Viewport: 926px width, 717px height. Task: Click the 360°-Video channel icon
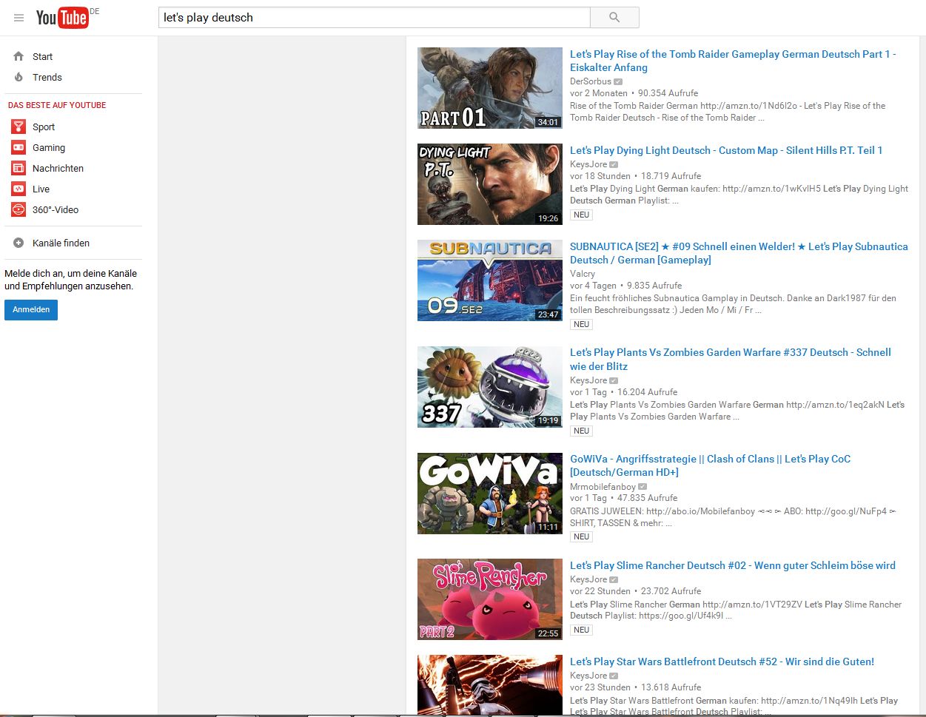tap(19, 209)
